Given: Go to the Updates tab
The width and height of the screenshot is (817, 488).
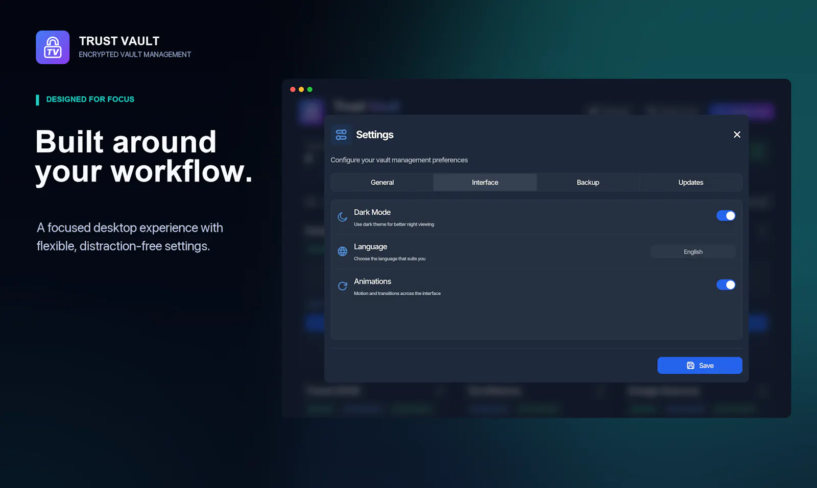Looking at the screenshot, I should pyautogui.click(x=691, y=183).
